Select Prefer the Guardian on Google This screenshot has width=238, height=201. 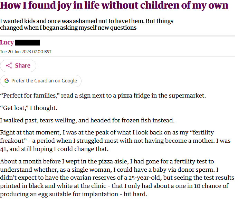(41, 81)
